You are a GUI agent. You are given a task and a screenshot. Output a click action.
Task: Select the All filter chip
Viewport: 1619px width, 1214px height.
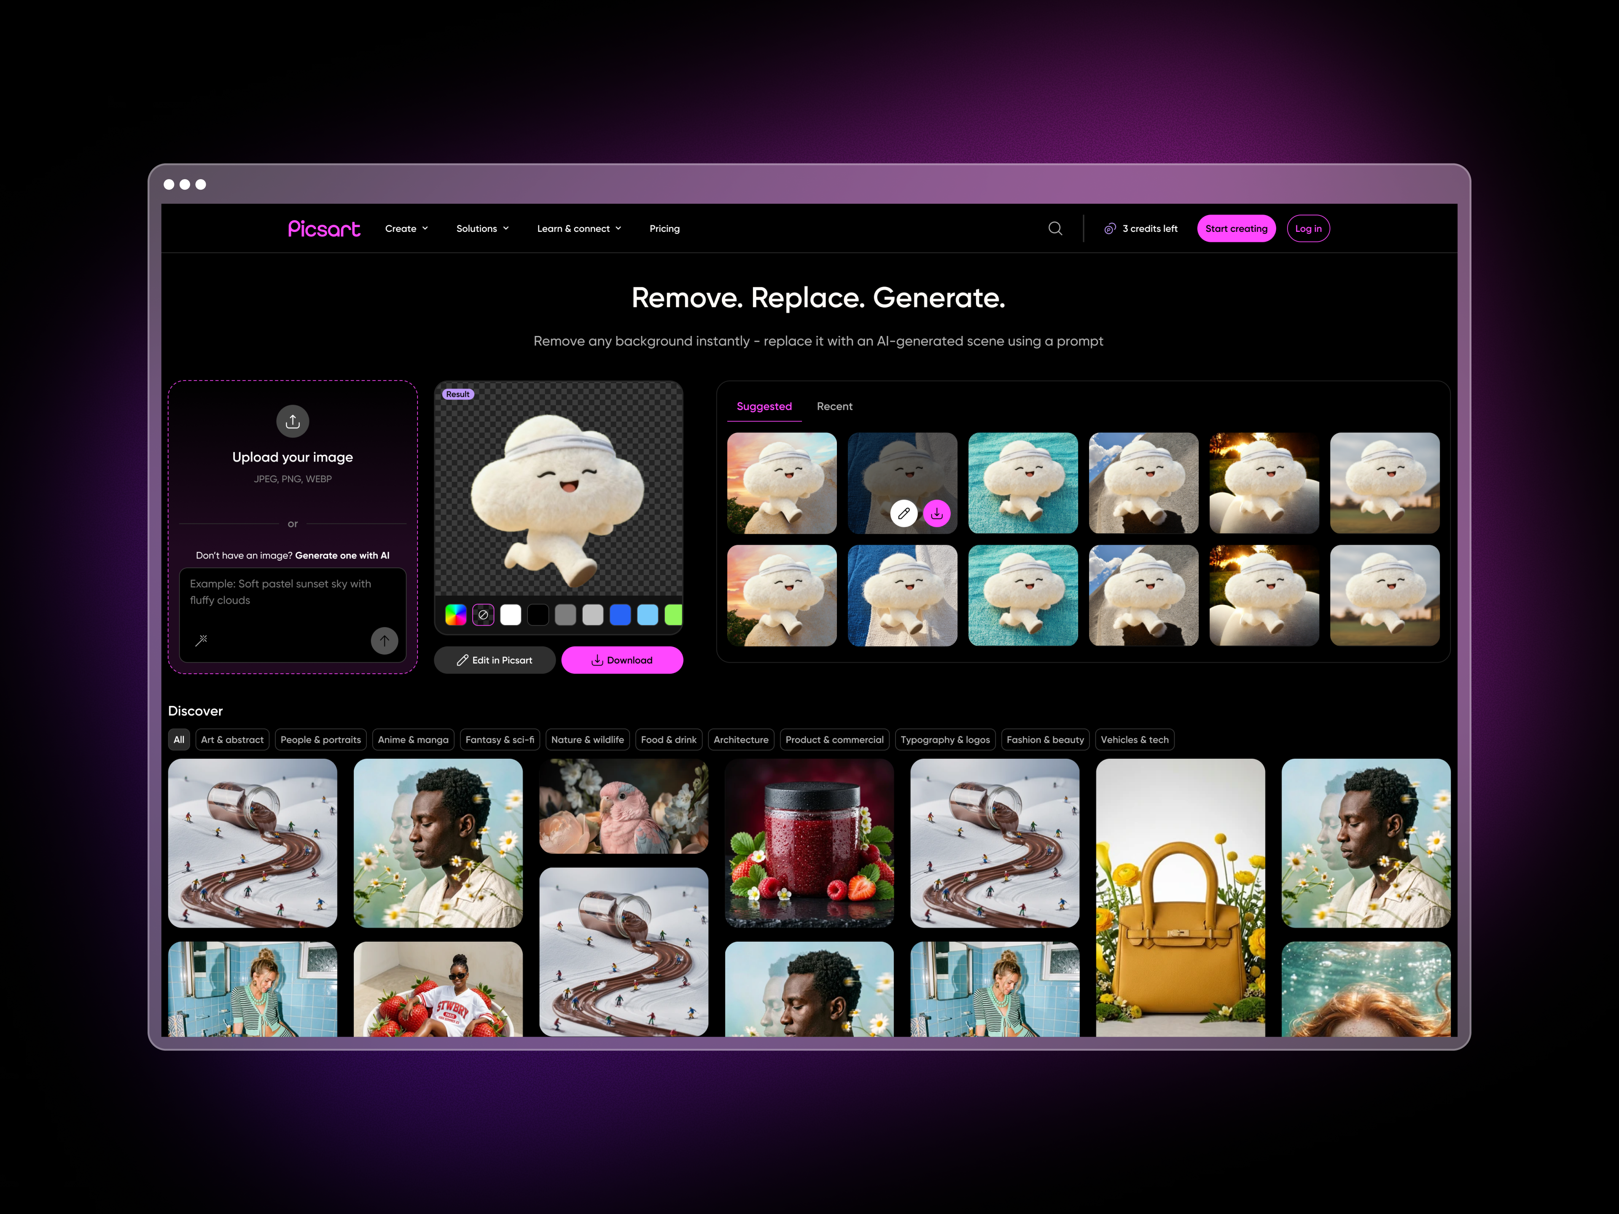179,740
